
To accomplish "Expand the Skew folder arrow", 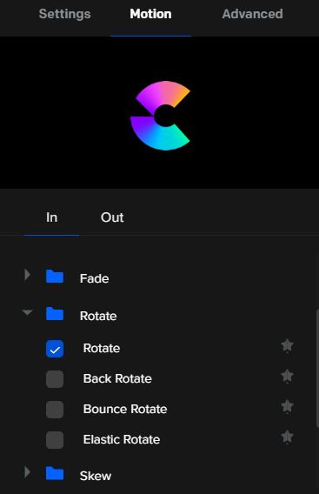I will point(28,472).
